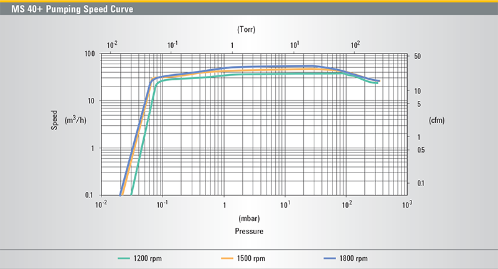
Task: Click the 0.1 tick on the m3/h axis
Action: [x=88, y=196]
